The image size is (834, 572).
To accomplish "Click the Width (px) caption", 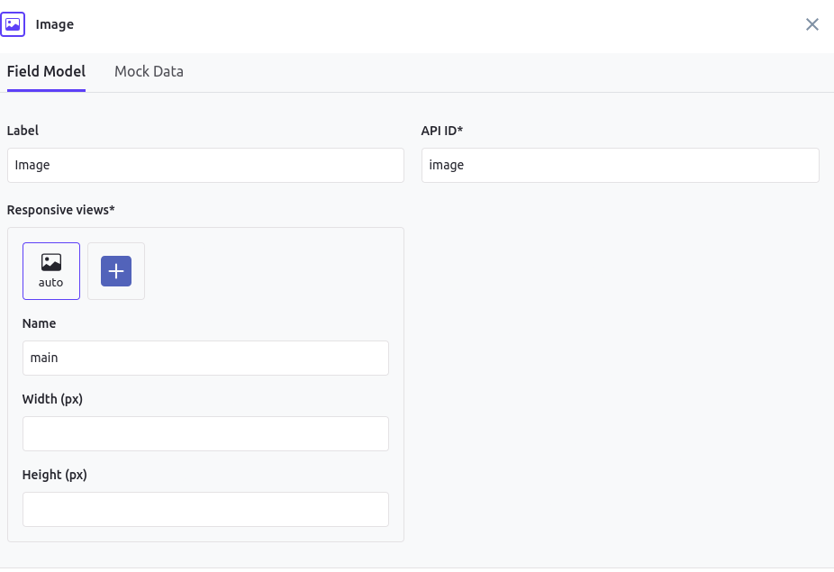I will tap(52, 399).
